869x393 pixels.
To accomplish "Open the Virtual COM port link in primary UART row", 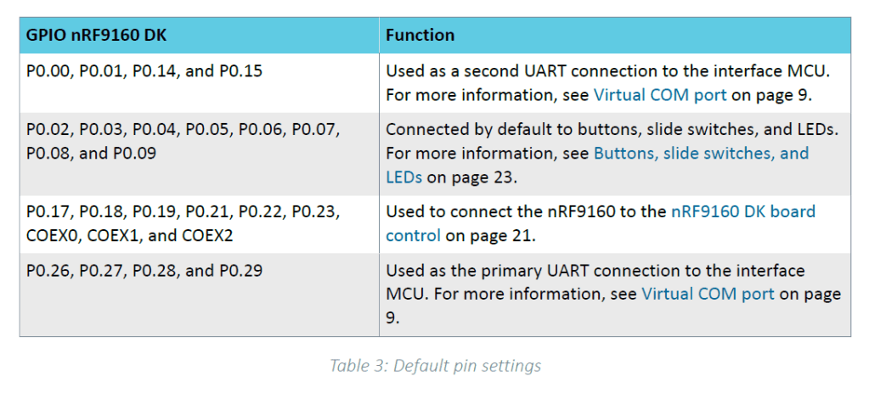I will click(708, 294).
